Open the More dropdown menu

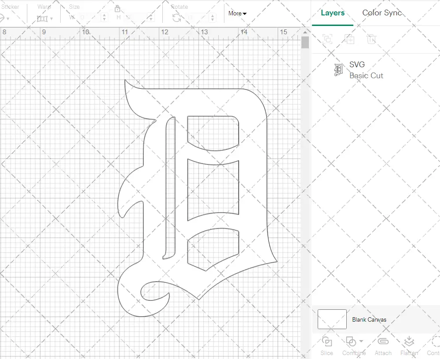pyautogui.click(x=237, y=13)
